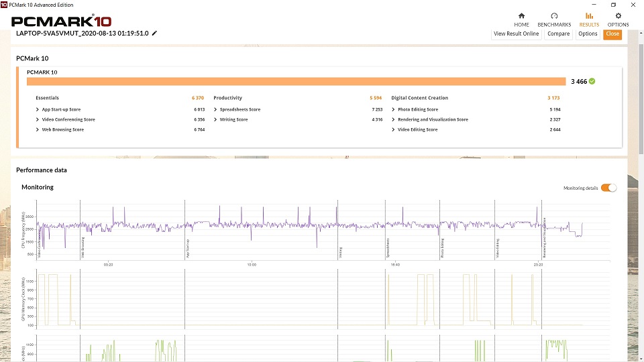
Task: Select the BENCHMARKS menu label
Action: tap(554, 25)
